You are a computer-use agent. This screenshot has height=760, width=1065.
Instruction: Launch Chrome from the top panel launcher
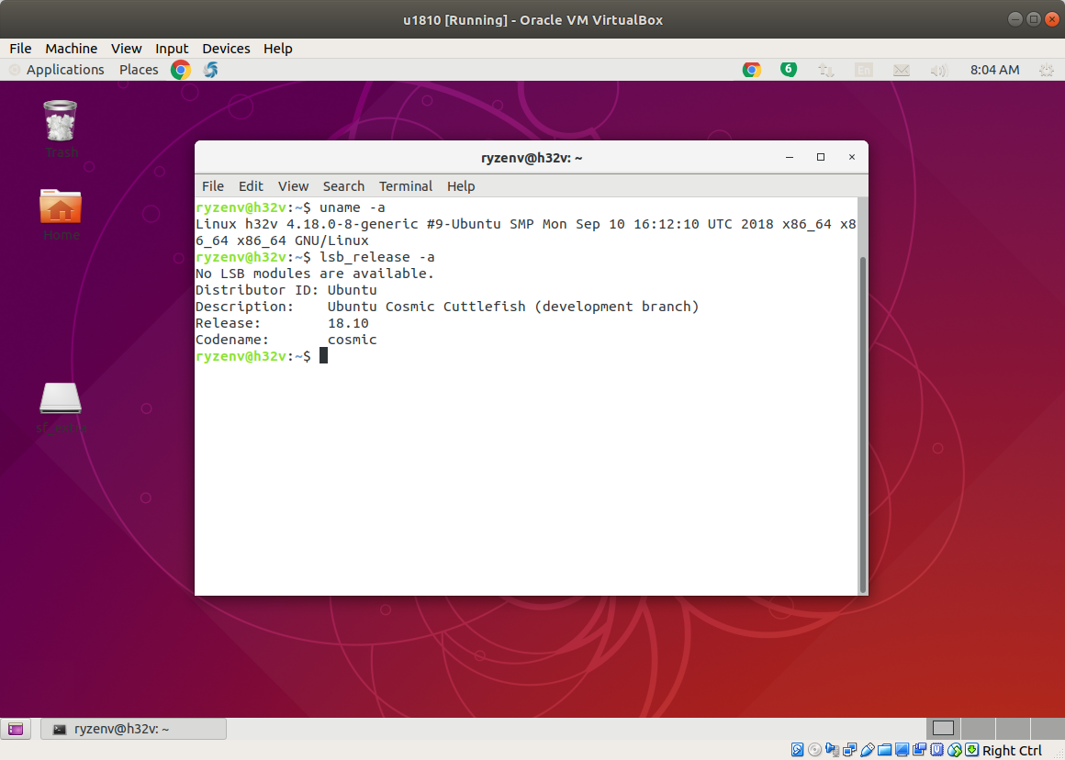(181, 70)
